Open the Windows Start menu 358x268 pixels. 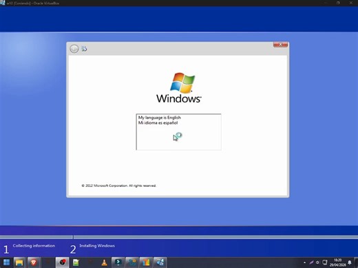point(6,263)
